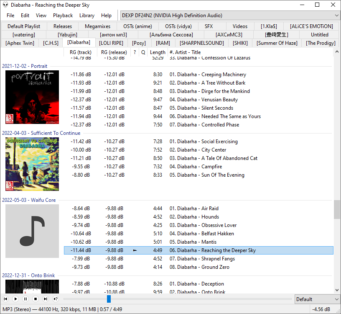The height and width of the screenshot is (314, 341).
Task: Switch to the [LOLI RIPE] tab
Action: click(x=111, y=43)
